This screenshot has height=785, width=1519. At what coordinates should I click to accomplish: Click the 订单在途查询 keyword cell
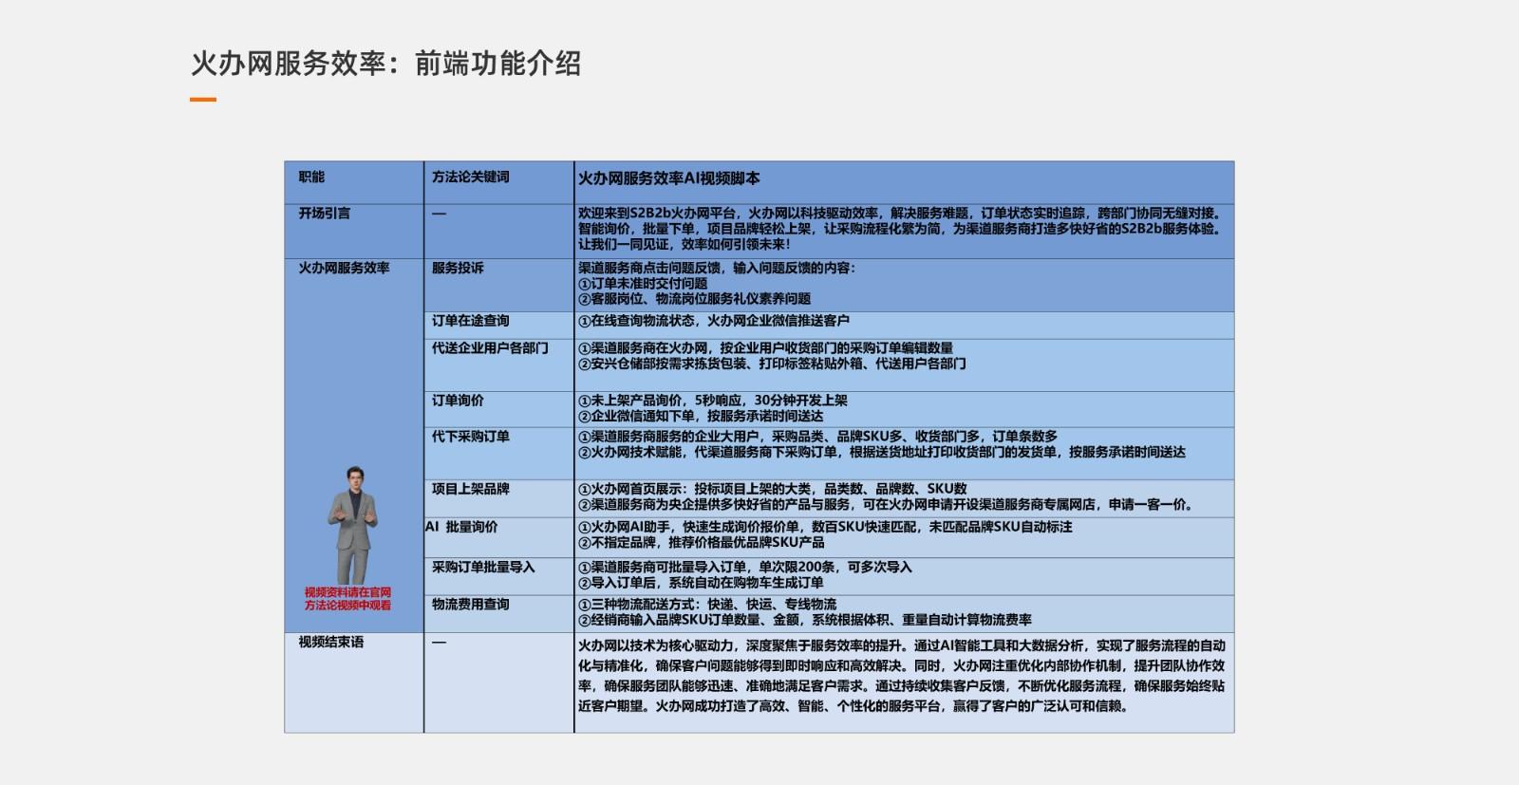click(471, 321)
